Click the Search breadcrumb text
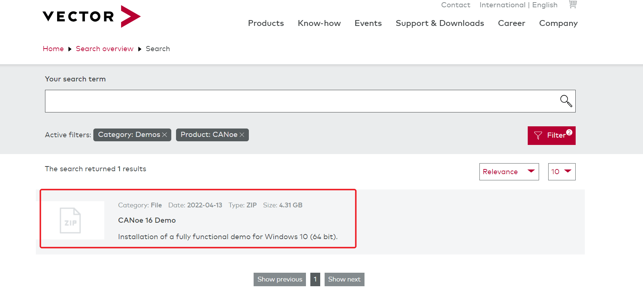 (158, 49)
